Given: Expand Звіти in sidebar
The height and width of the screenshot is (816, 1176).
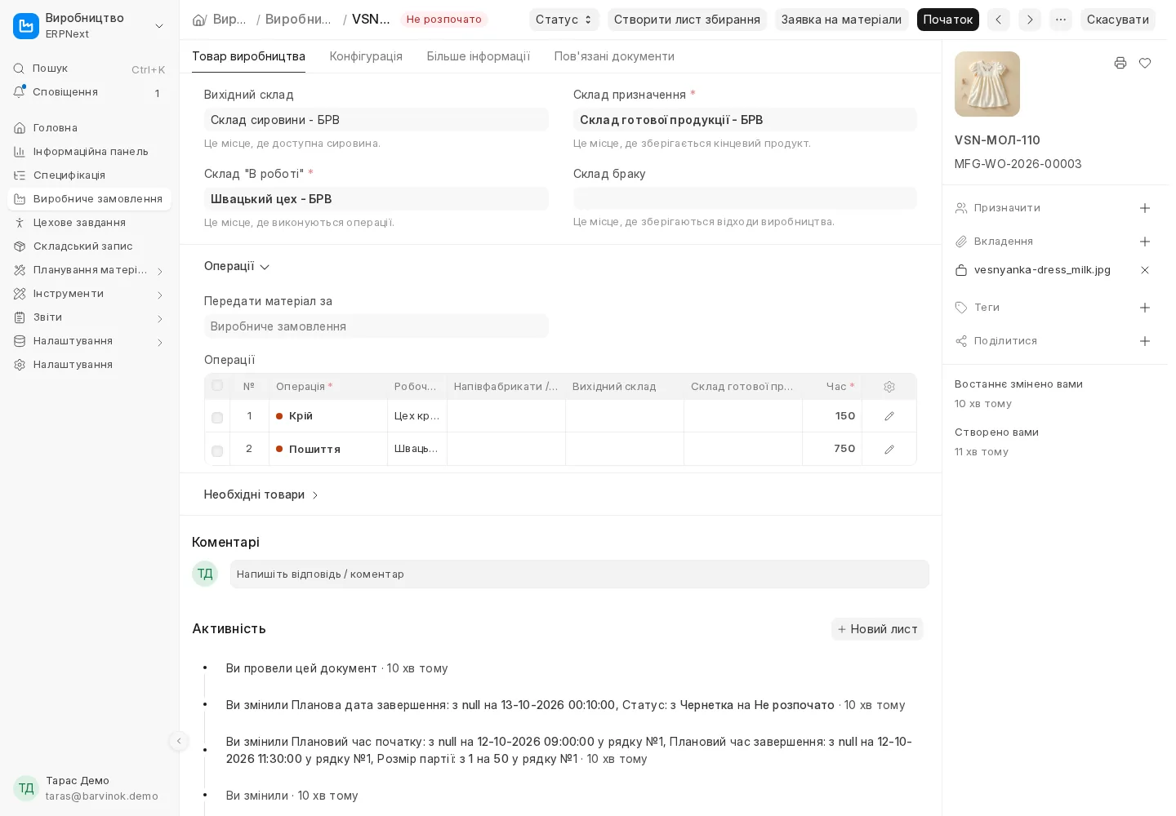Looking at the screenshot, I should tap(160, 318).
